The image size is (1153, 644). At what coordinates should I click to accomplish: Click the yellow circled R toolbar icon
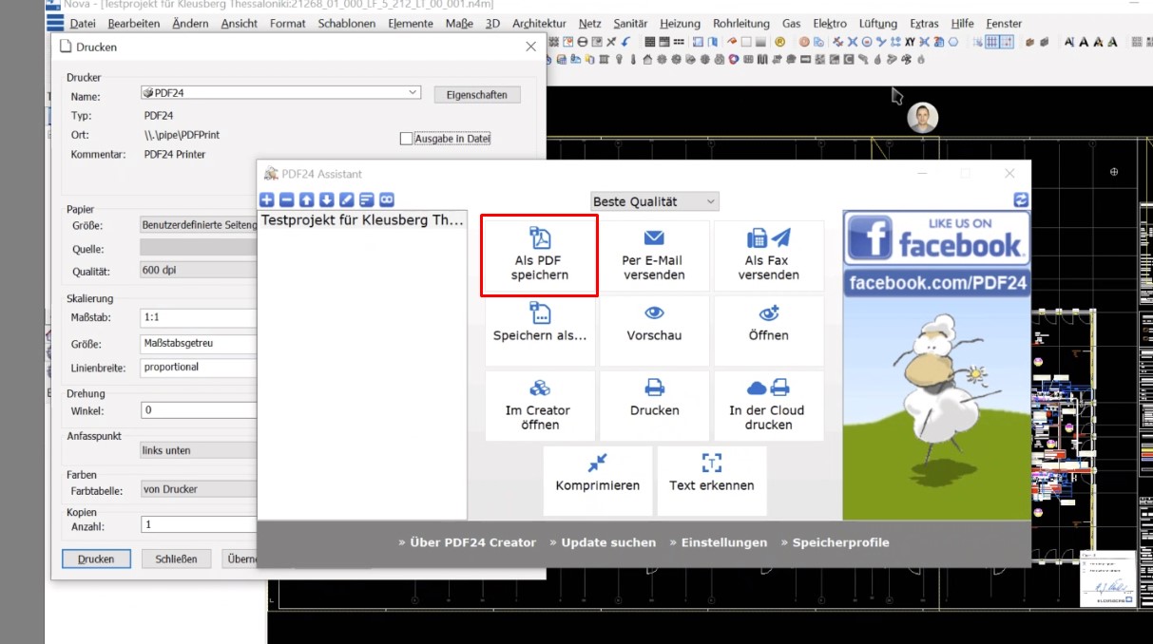point(780,42)
